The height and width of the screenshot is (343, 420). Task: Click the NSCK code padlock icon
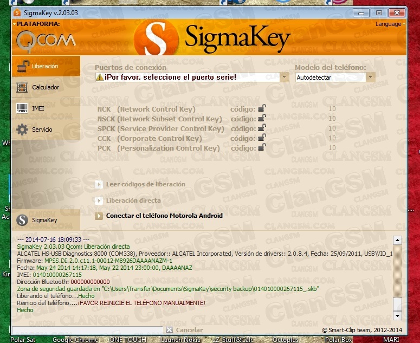click(262, 118)
